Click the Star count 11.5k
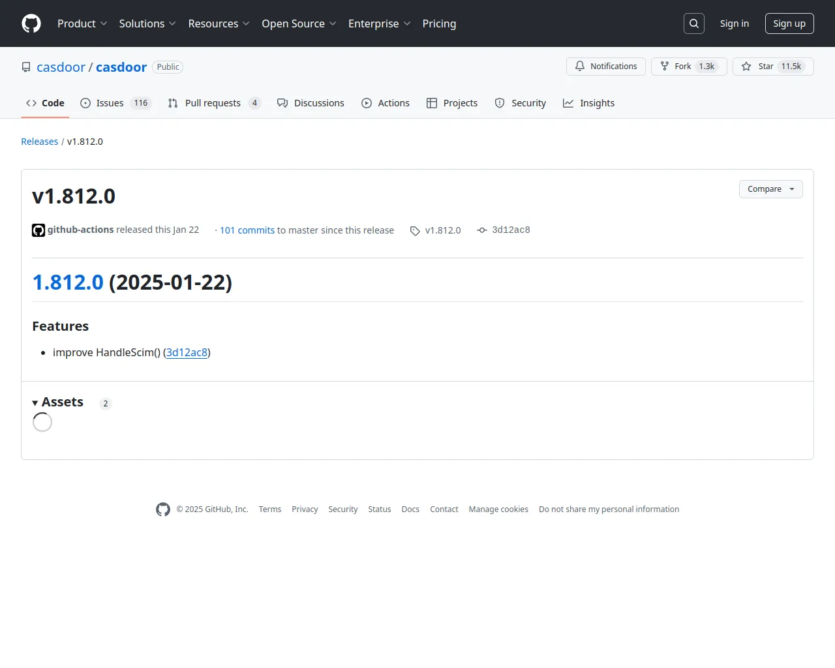The image size is (835, 668). point(791,67)
